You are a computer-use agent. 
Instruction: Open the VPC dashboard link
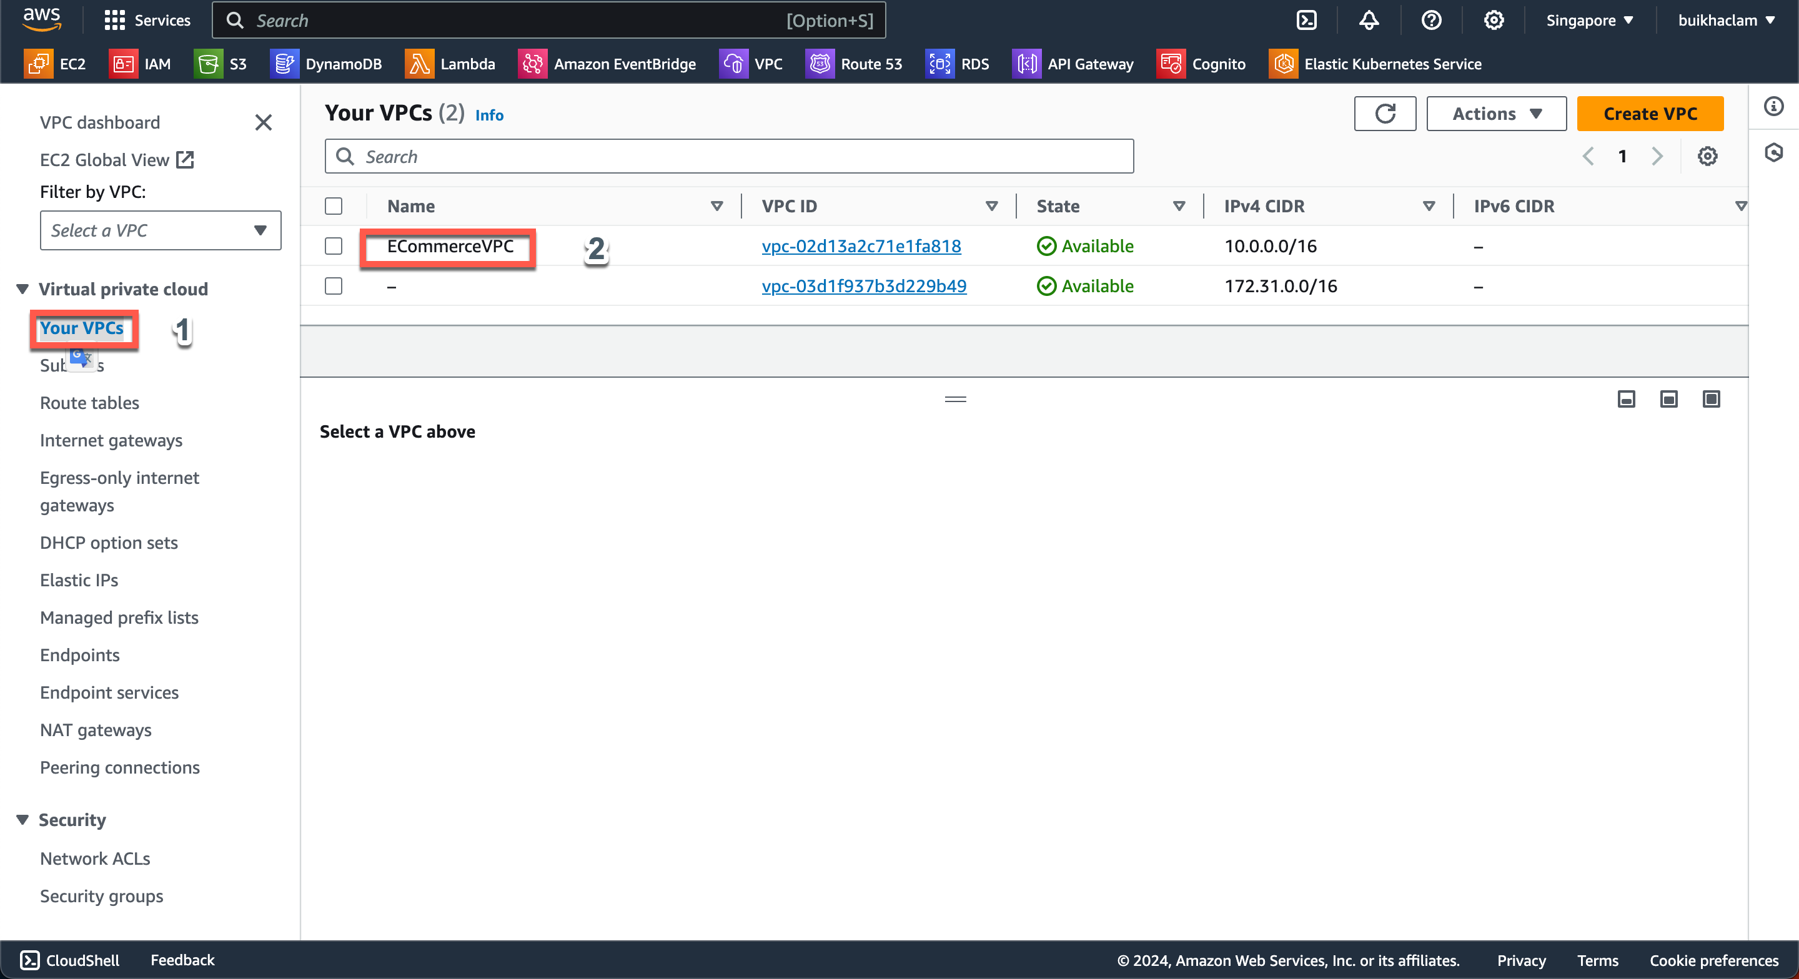(100, 122)
